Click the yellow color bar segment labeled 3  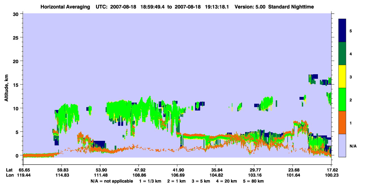point(342,77)
